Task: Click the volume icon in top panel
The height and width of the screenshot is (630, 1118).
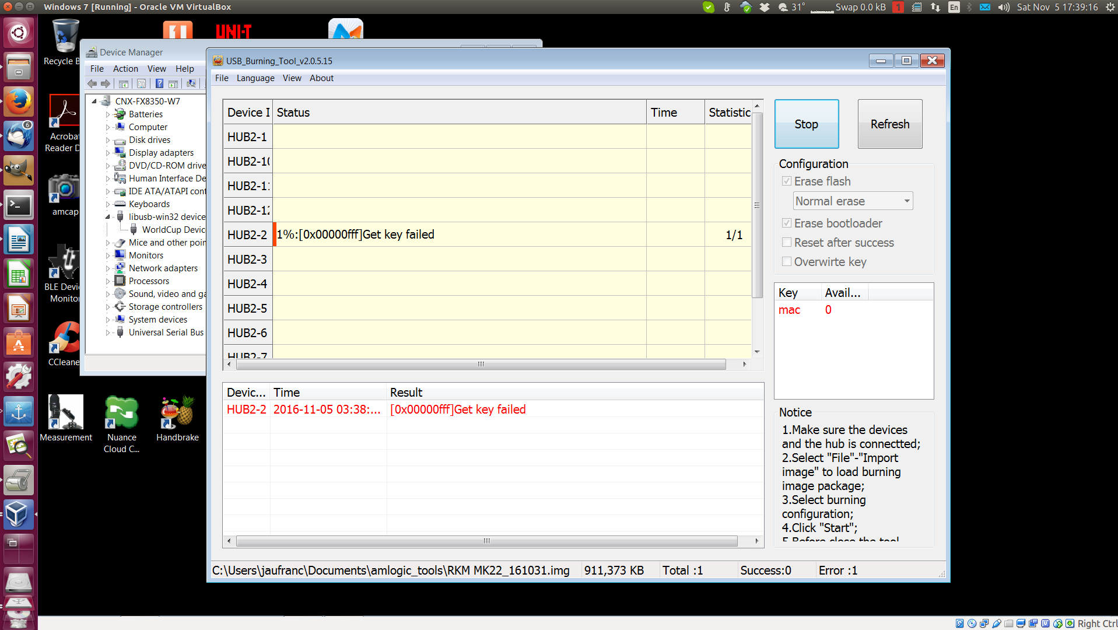Action: (1003, 7)
